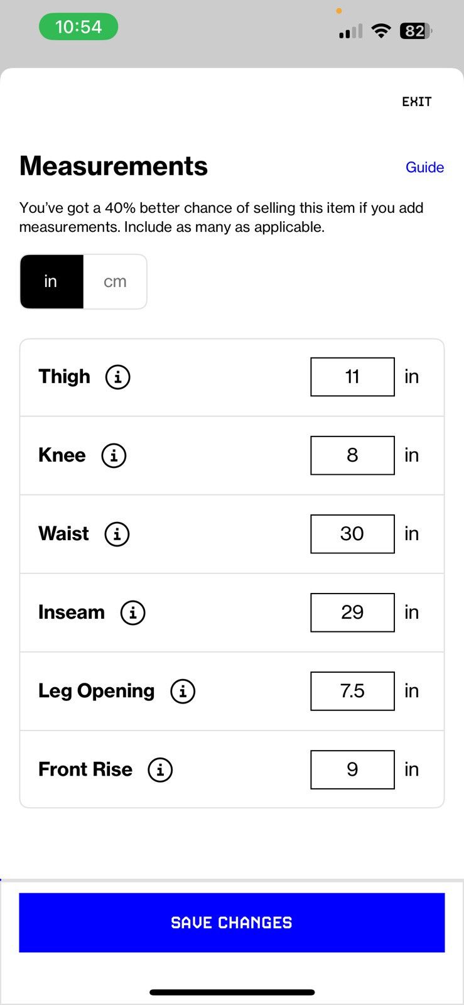Tap the Wi-Fi status icon
The image size is (464, 1005).
pyautogui.click(x=380, y=31)
